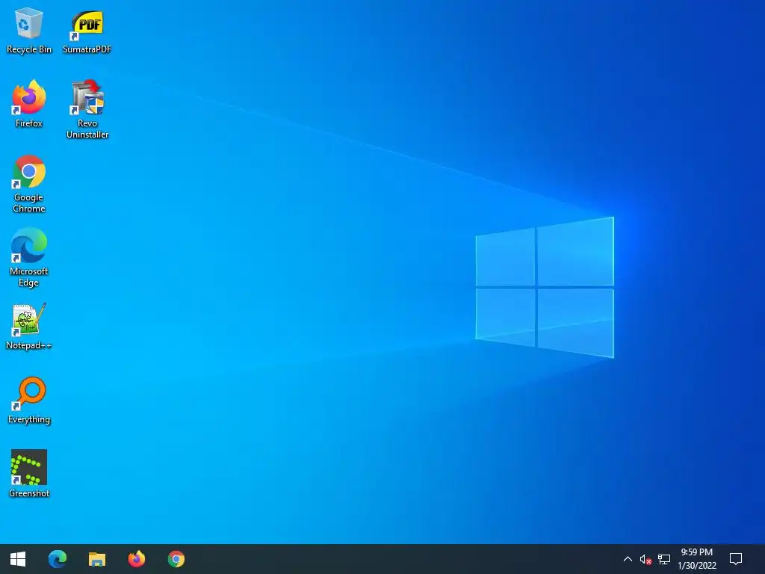Select the Everything search desktop shortcut
The height and width of the screenshot is (574, 765).
(x=29, y=401)
